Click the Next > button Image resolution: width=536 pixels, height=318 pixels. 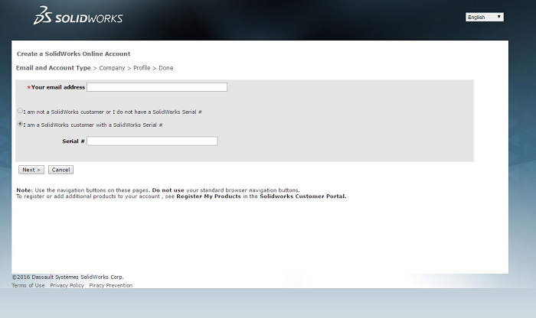31,170
